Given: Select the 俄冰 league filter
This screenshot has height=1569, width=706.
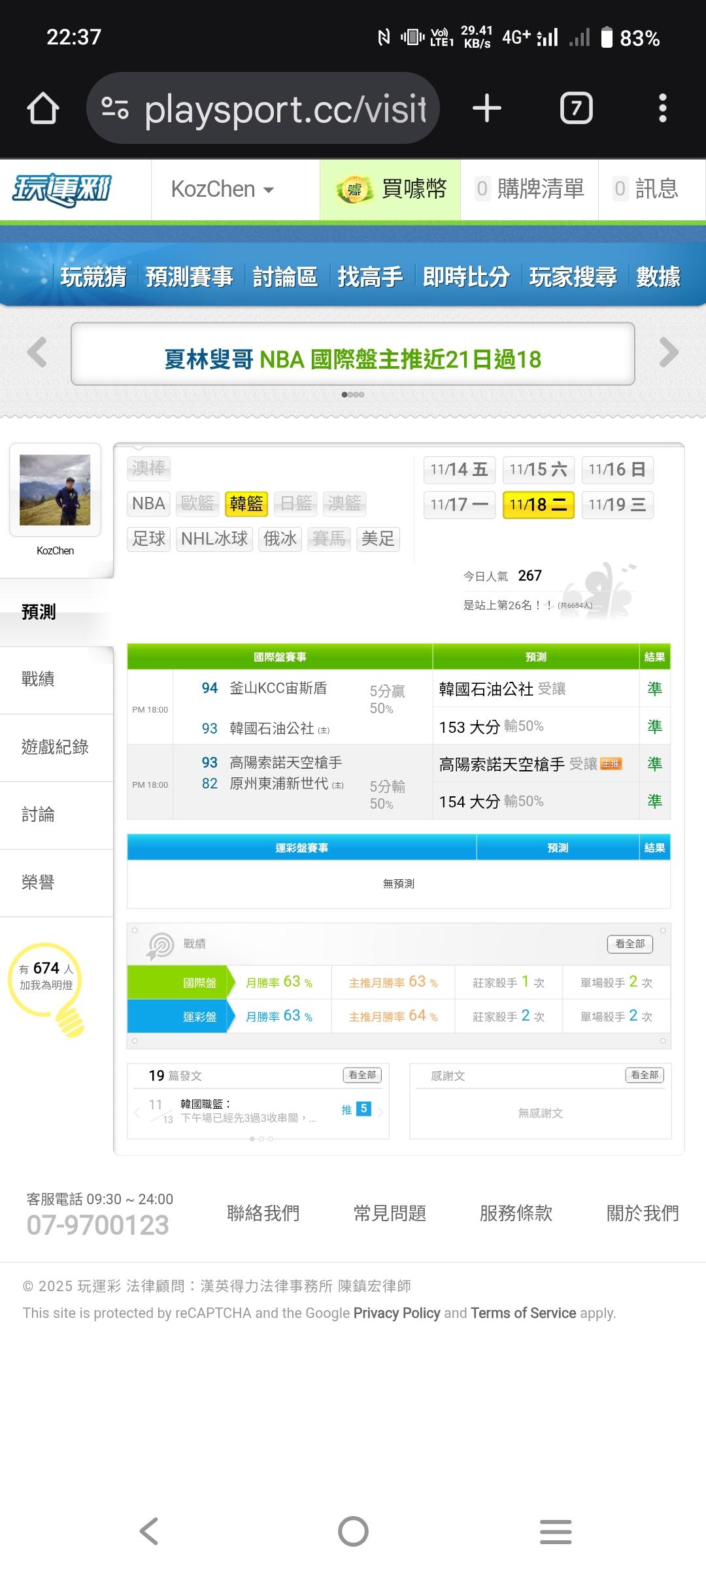Looking at the screenshot, I should click(280, 539).
